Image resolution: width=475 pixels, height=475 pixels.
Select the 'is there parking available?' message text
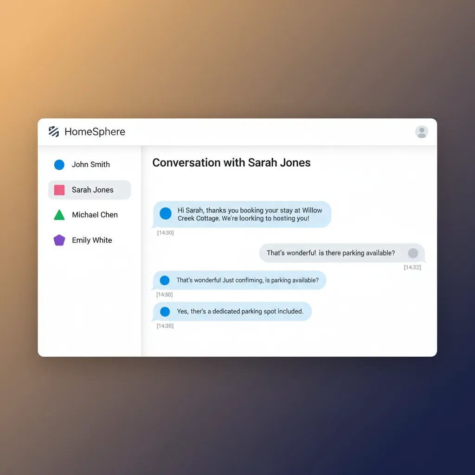[330, 253]
